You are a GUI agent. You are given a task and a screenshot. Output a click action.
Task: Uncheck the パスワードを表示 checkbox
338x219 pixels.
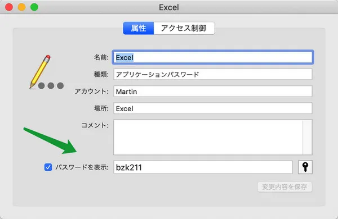tap(48, 167)
